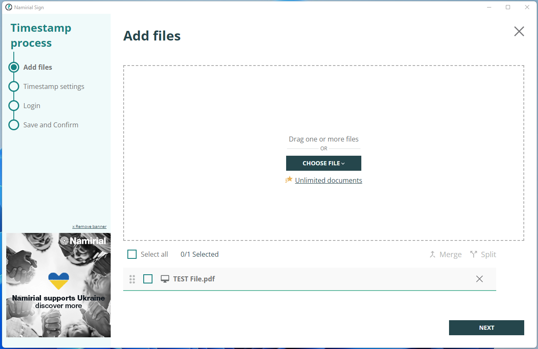Click the Merge icon
538x349 pixels.
coord(433,254)
